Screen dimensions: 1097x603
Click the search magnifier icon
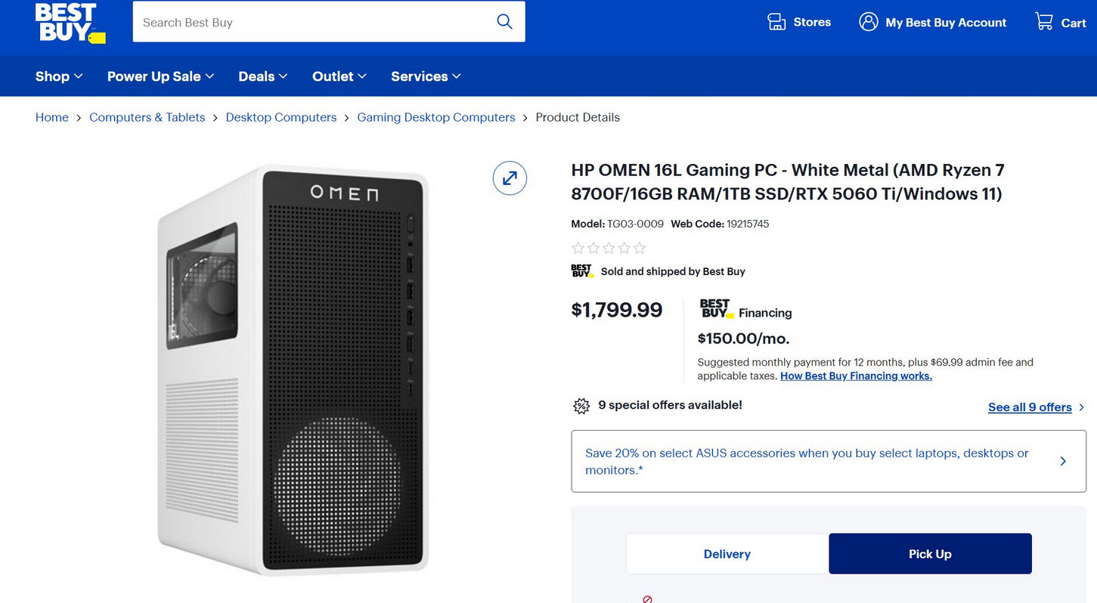coord(504,22)
